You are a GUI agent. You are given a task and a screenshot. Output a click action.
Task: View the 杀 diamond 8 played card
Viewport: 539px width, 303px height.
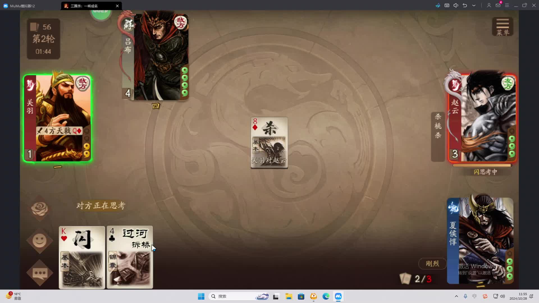click(x=269, y=143)
